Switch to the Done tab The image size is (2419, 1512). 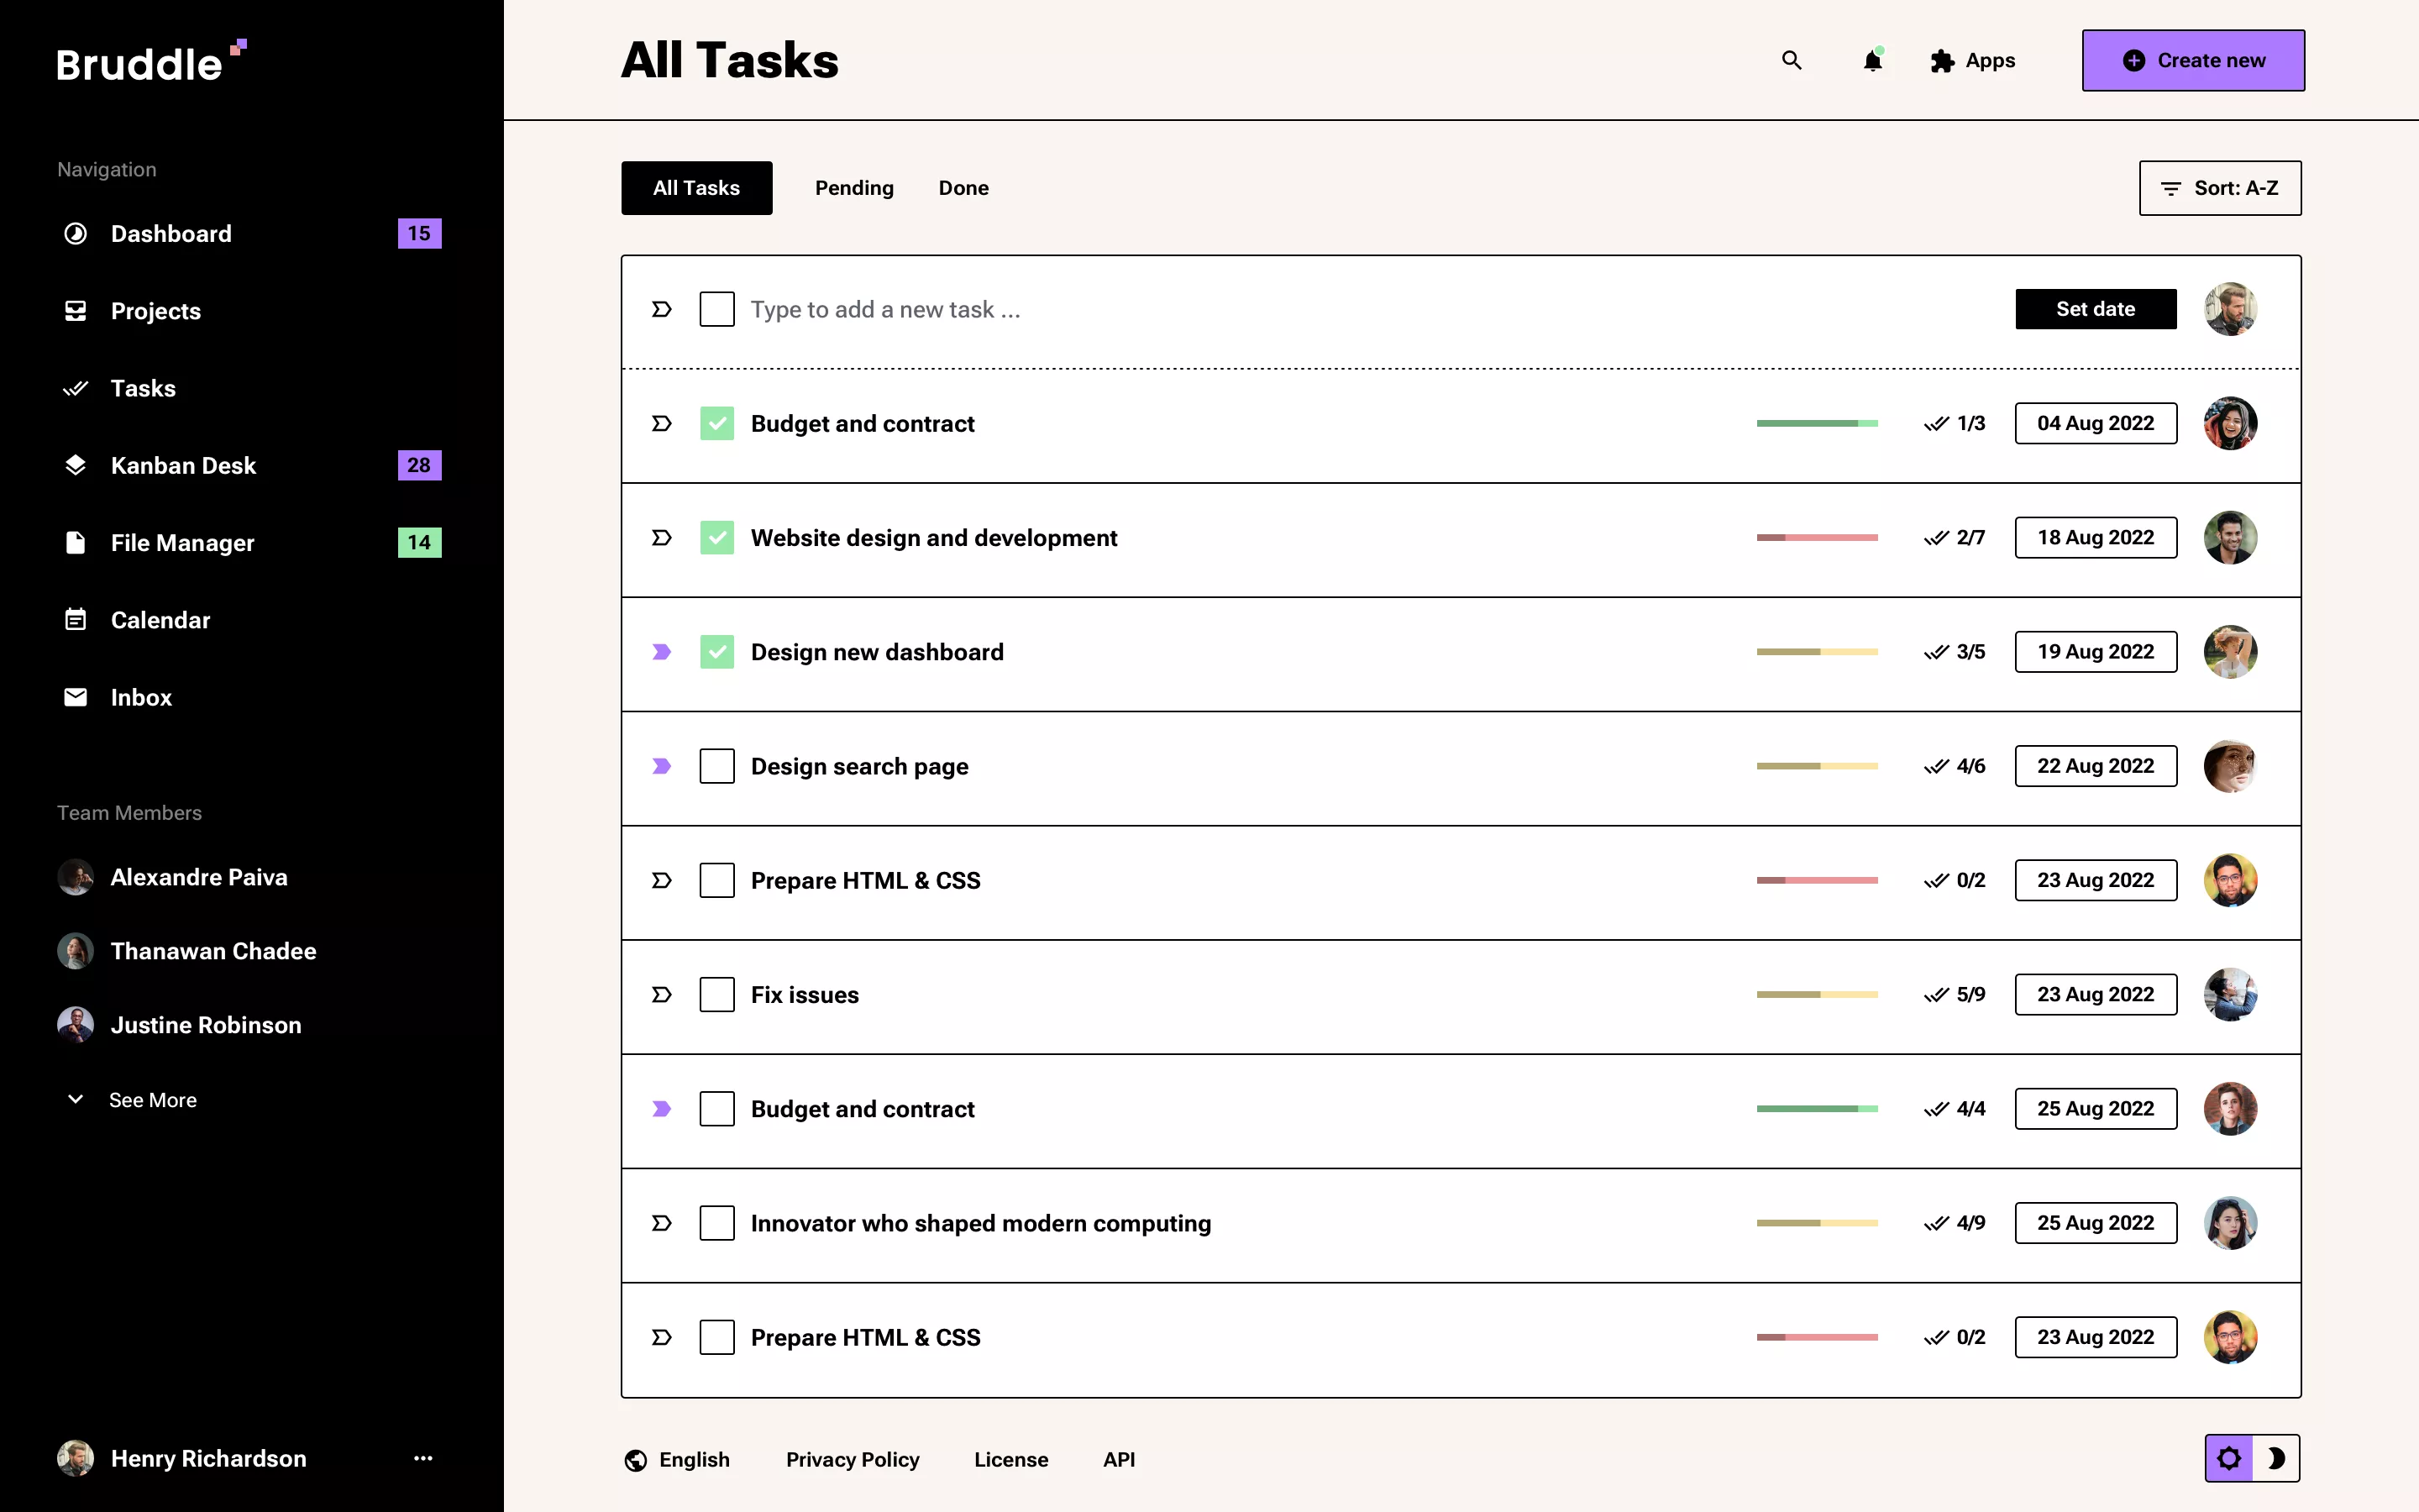pos(963,188)
